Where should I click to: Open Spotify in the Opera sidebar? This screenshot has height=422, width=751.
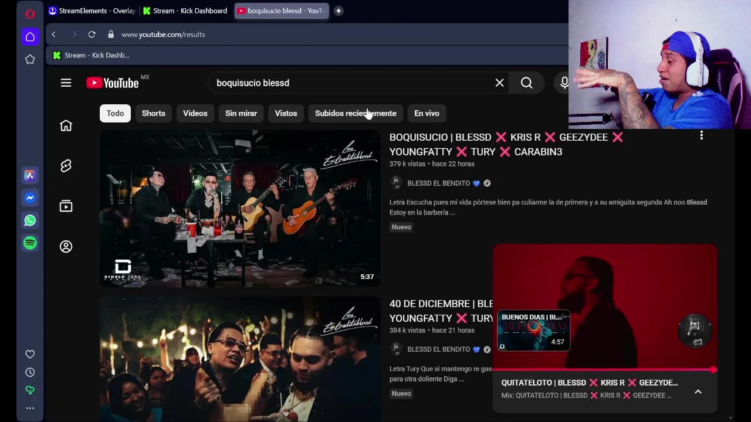coord(30,243)
